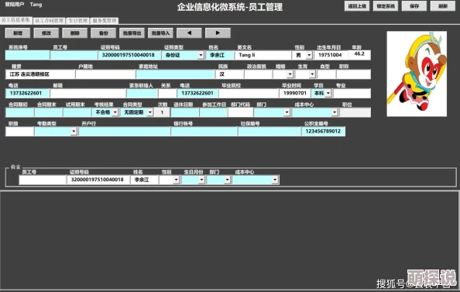This screenshot has width=460, height=292.
Task: Open the 性别 dropdown in search panel
Action: pos(176,180)
